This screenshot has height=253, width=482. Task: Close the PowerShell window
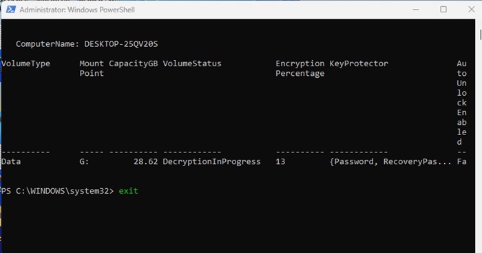[472, 10]
